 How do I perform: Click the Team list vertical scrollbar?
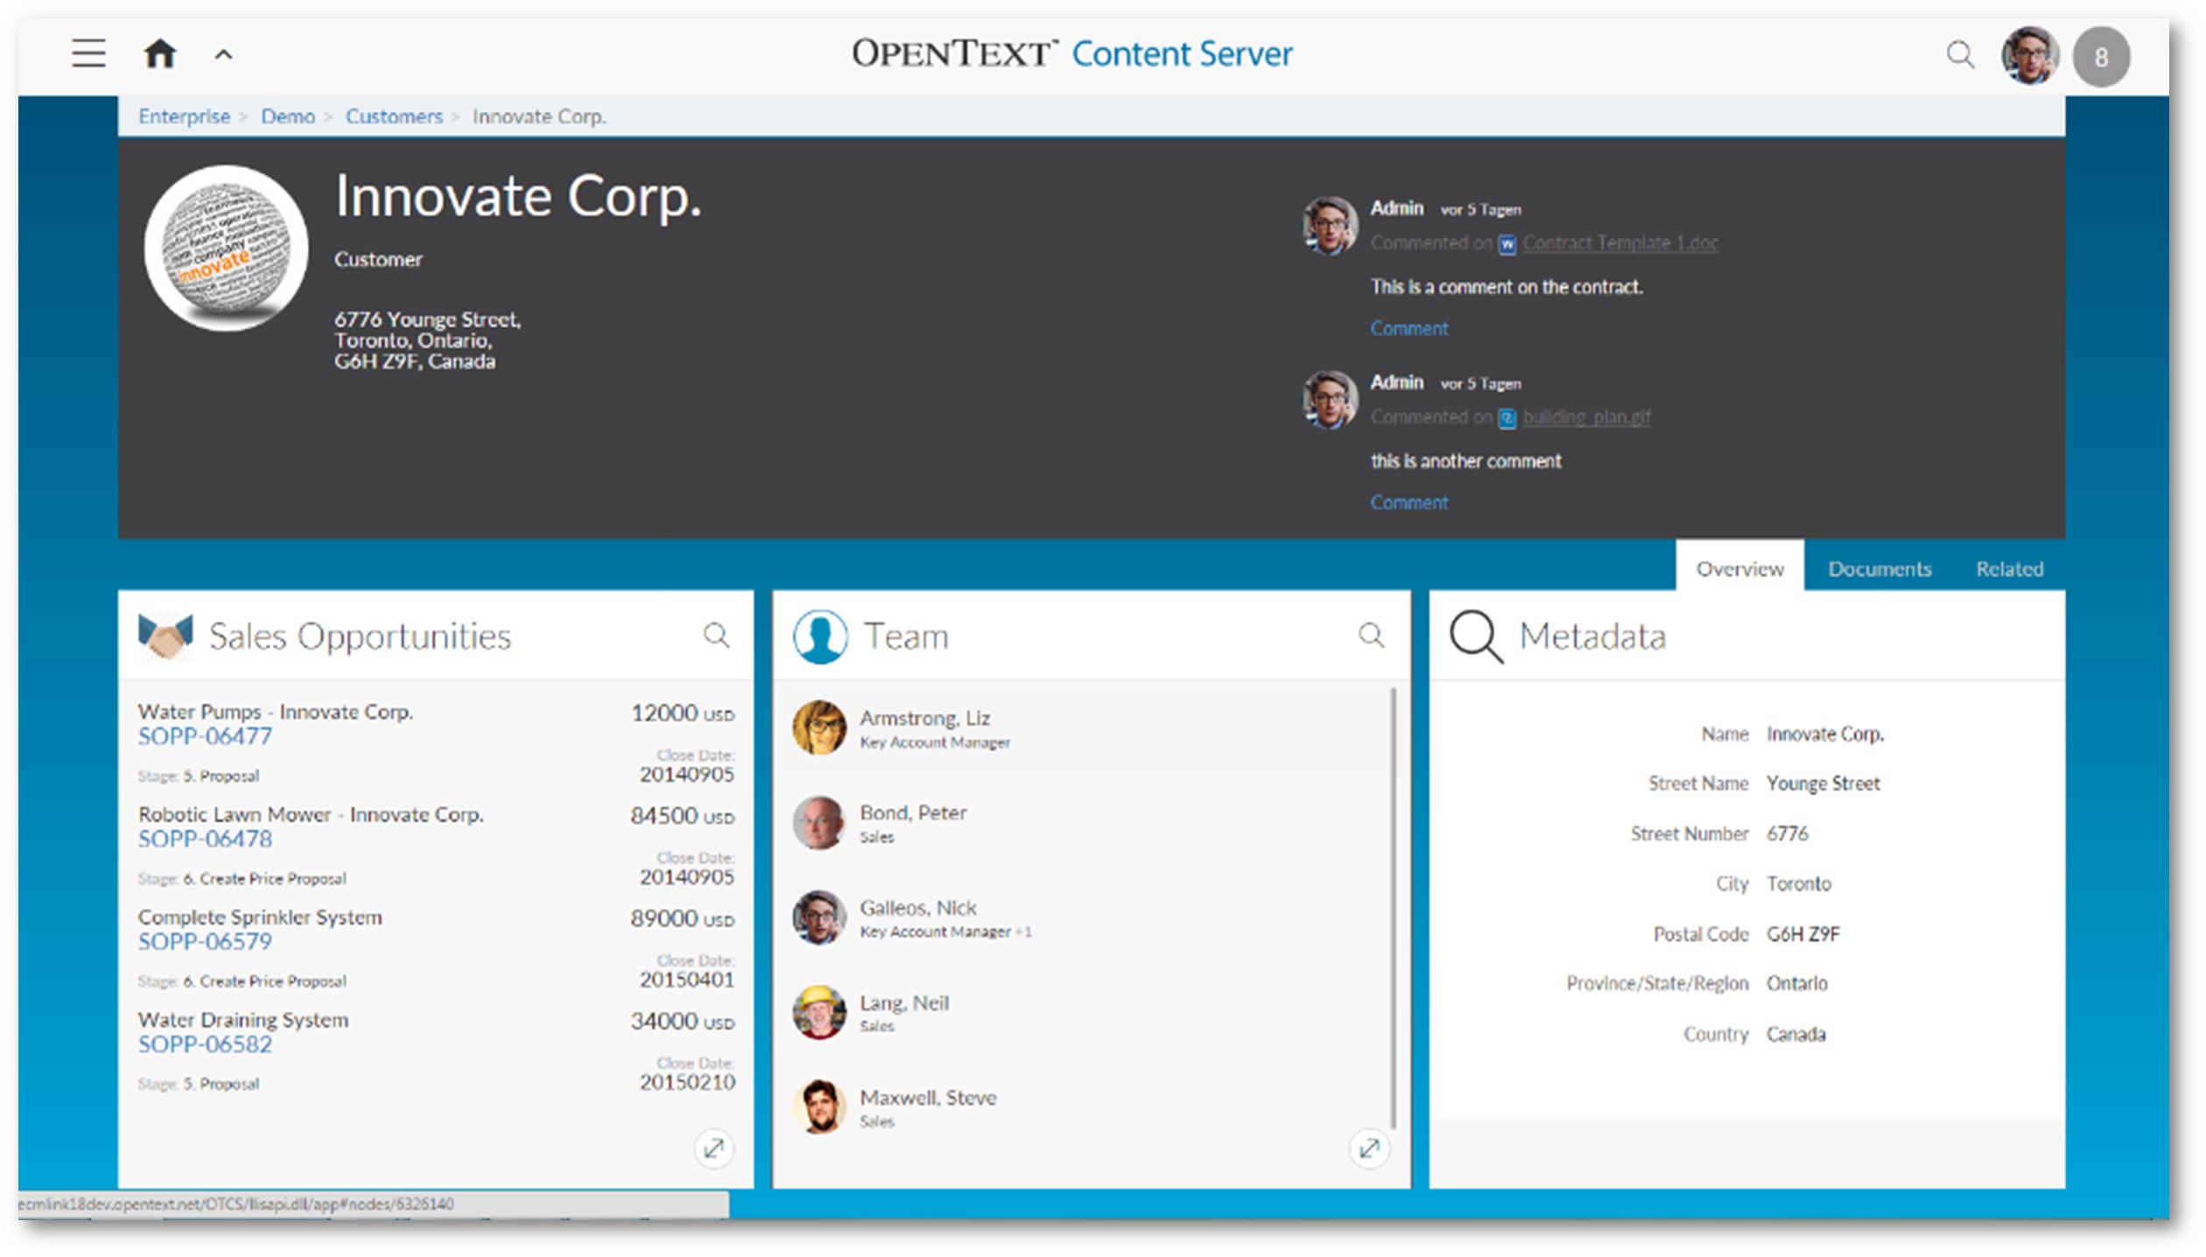pos(1393,908)
